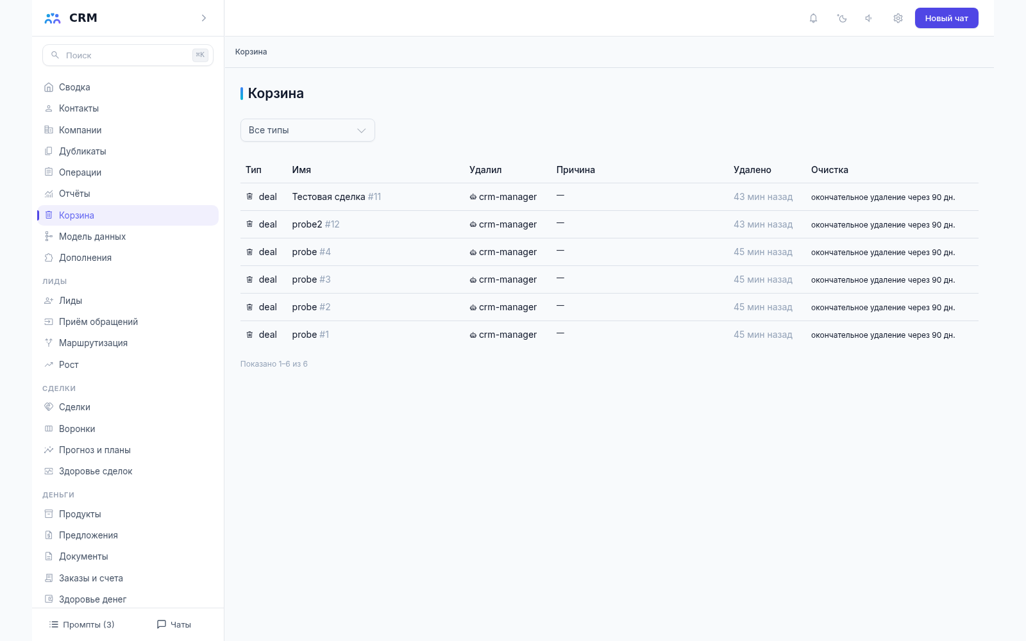Click probe #4 row name
Screen dimensions: 1026x641
312,252
